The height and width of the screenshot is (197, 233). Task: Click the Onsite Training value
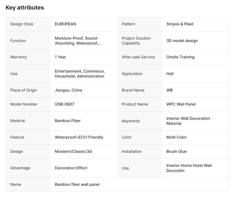coord(180,57)
